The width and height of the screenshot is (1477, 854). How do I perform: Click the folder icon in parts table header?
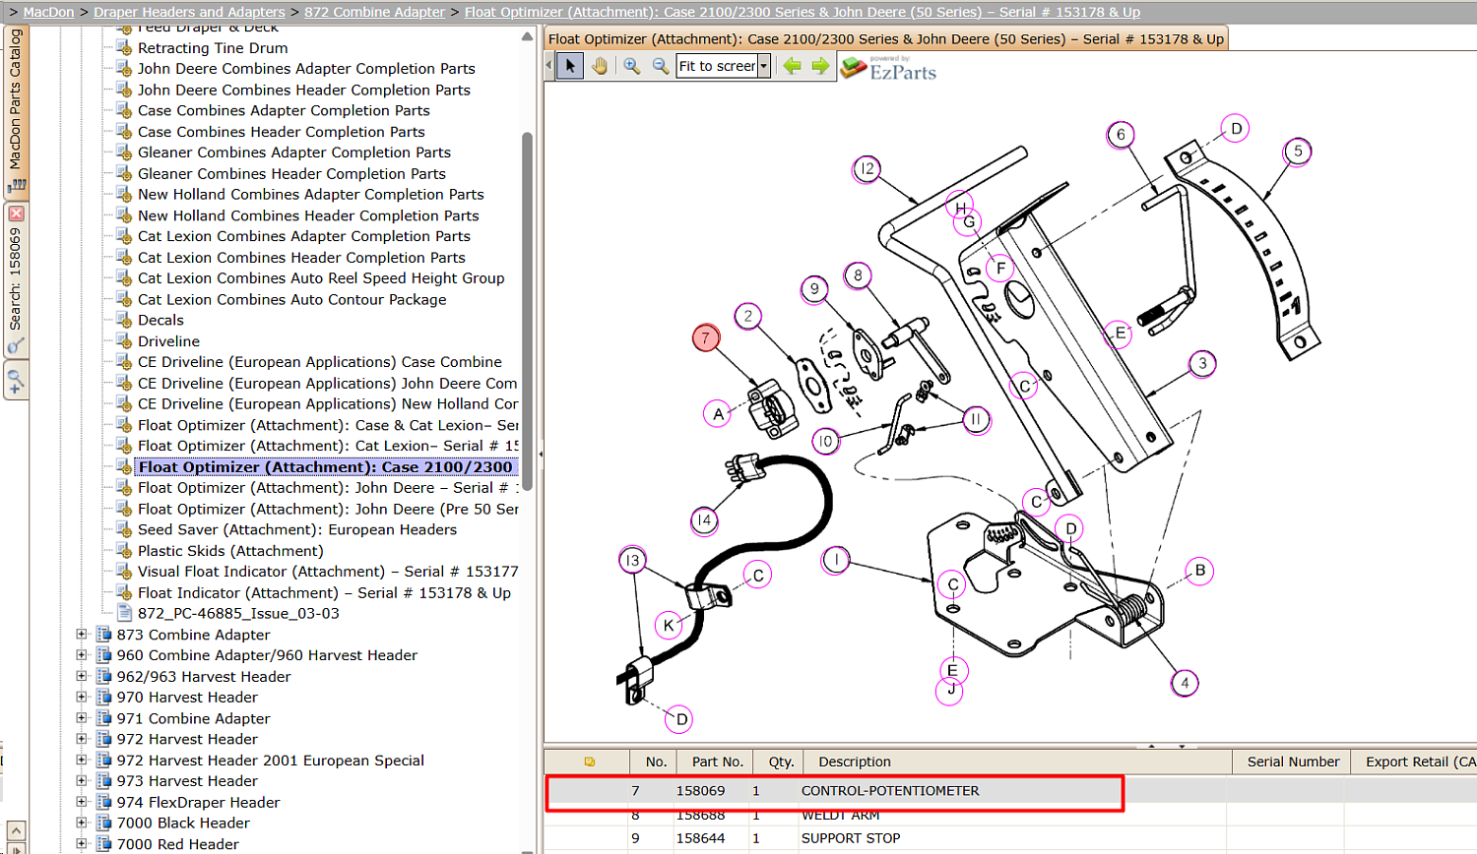(590, 762)
